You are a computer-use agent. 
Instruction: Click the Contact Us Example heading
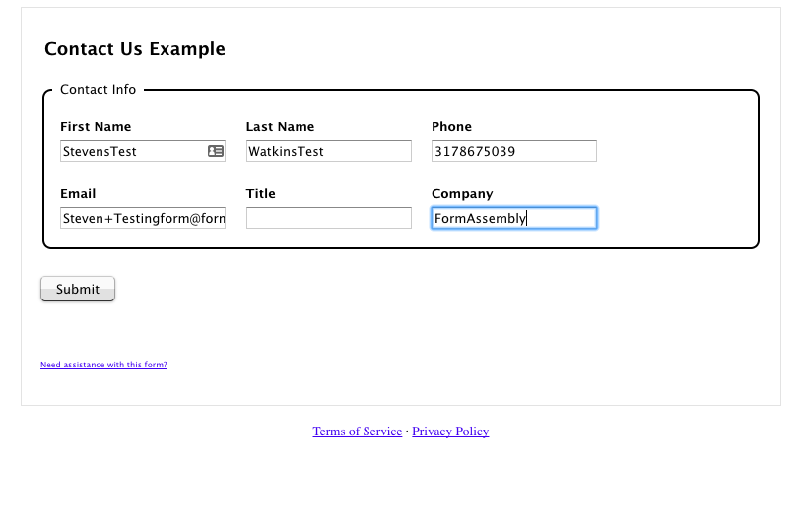click(135, 49)
